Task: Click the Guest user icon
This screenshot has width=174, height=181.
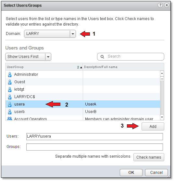Action: 10,82
